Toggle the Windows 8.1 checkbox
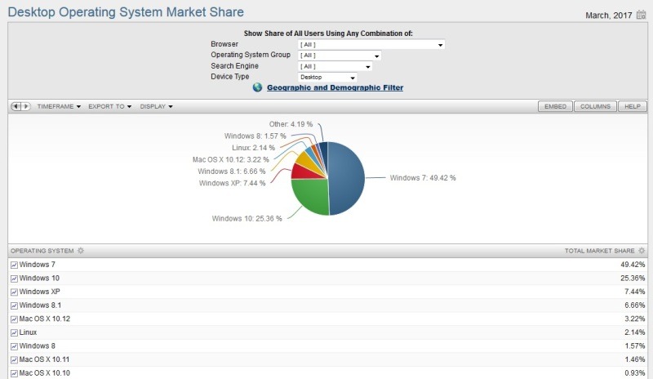This screenshot has width=653, height=379. [x=14, y=305]
